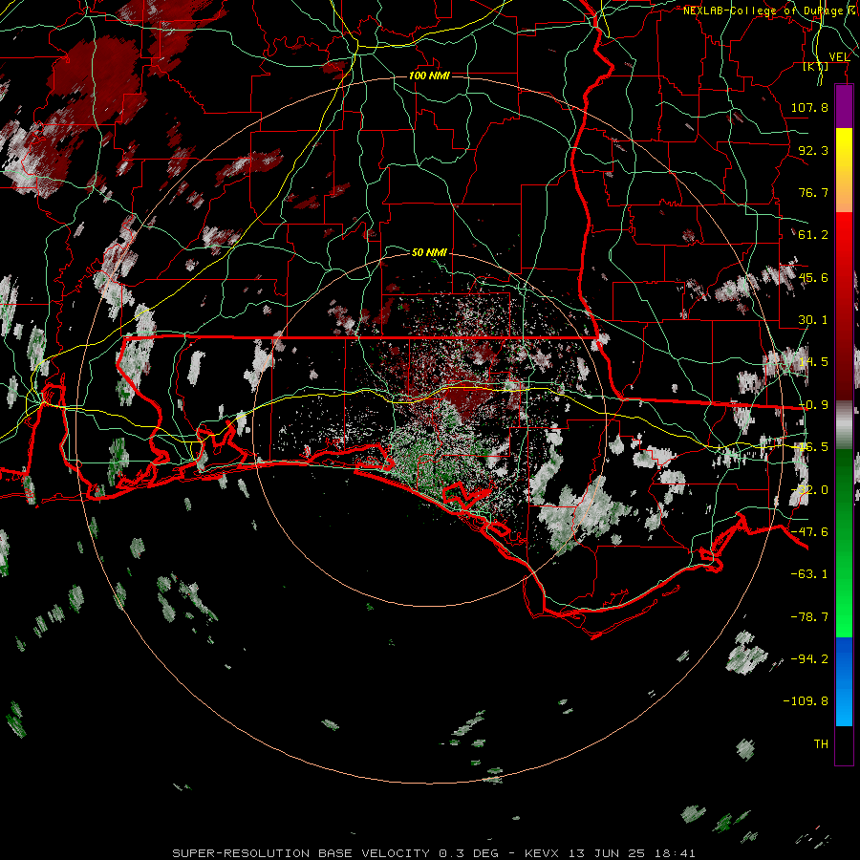This screenshot has height=860, width=860.
Task: Select the 92.3 velocity scale value
Action: [x=813, y=150]
